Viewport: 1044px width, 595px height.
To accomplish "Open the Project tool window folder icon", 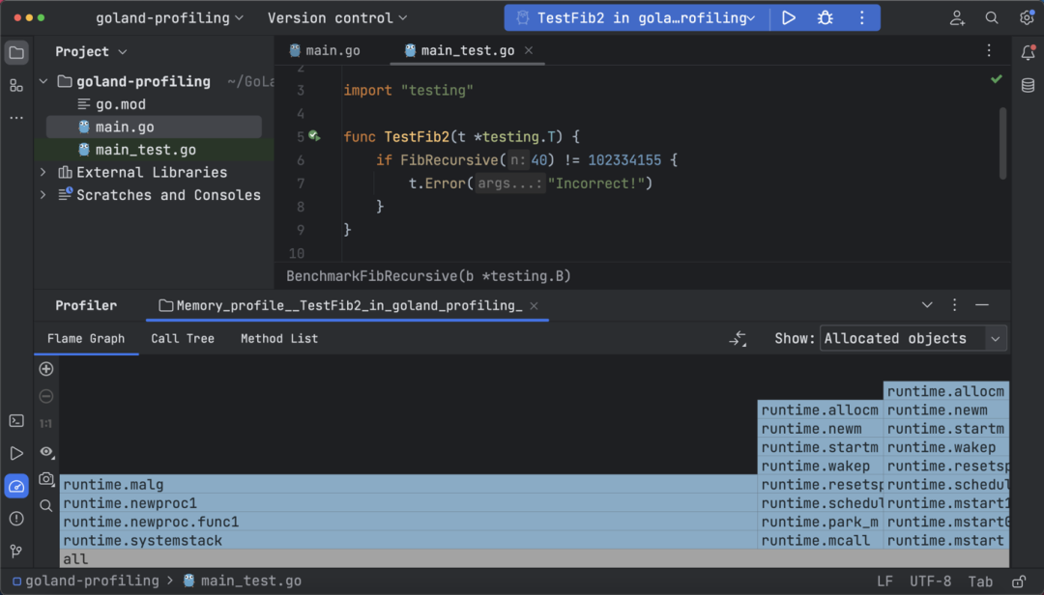I will click(x=16, y=52).
